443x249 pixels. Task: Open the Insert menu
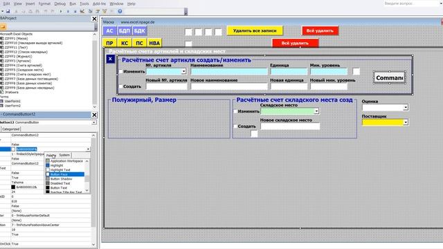coord(30,3)
